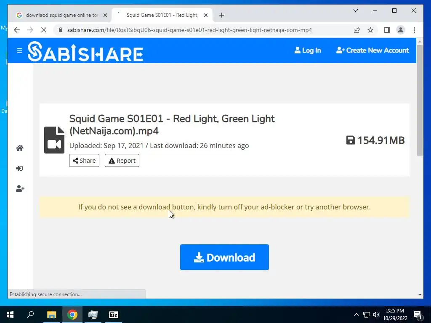
Task: Start the blue Download button
Action: 224,257
